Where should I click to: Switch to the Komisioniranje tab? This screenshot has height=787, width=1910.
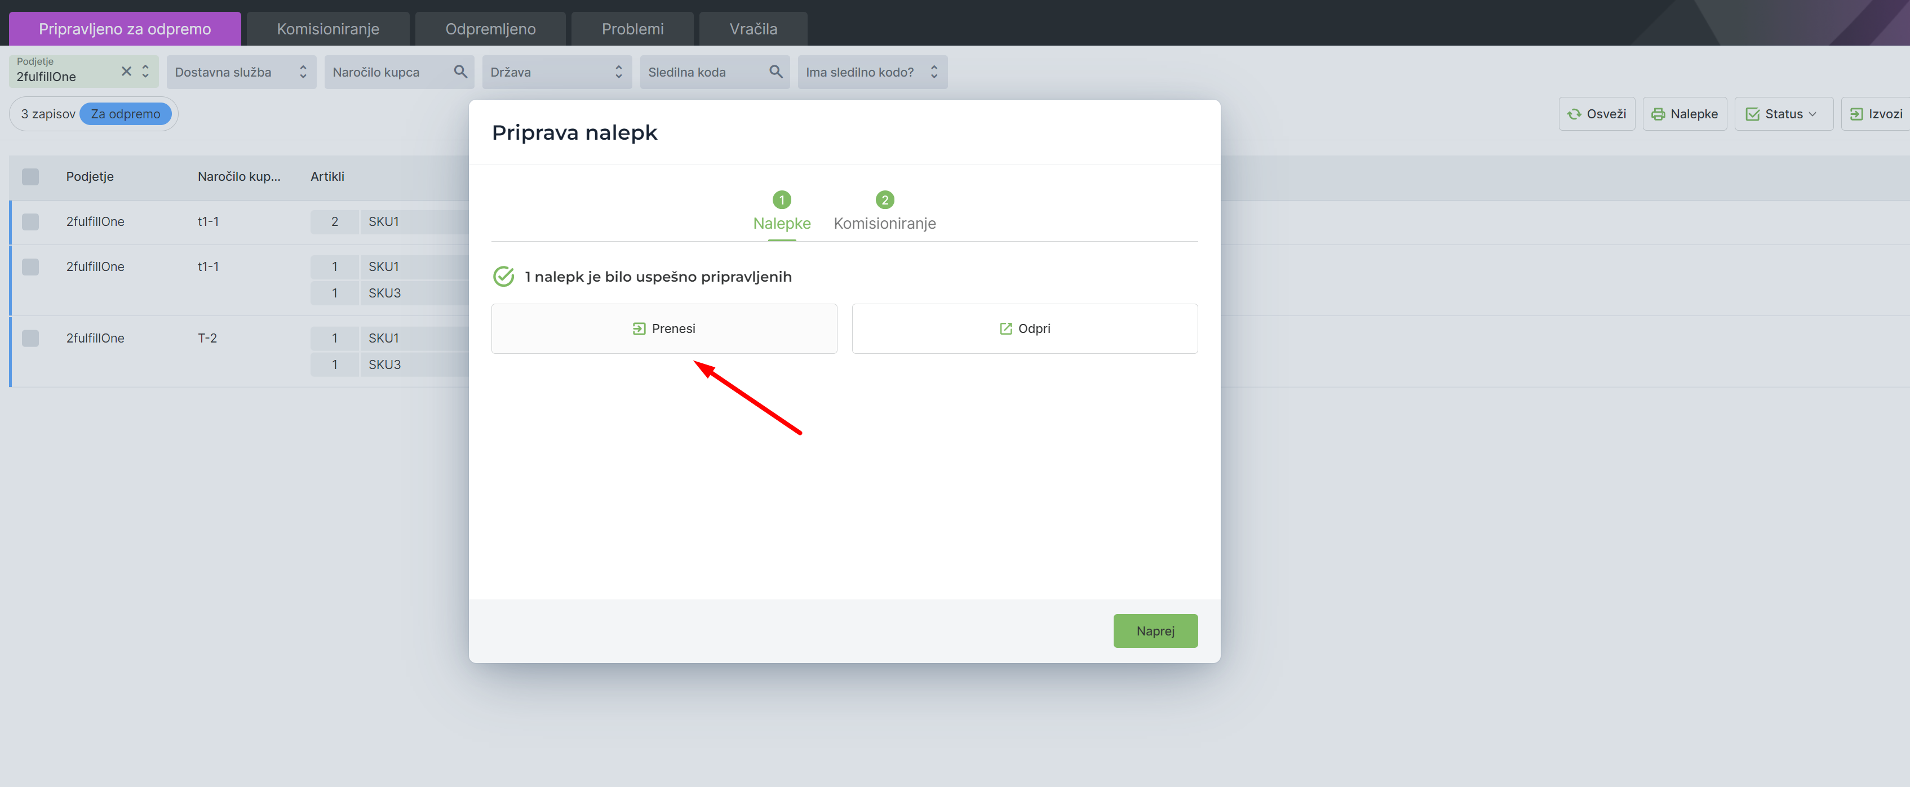coord(327,29)
